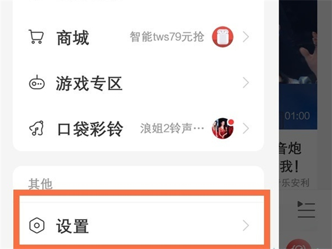Open the 口袋彩铃 menu item
This screenshot has width=332, height=249.
pos(138,128)
